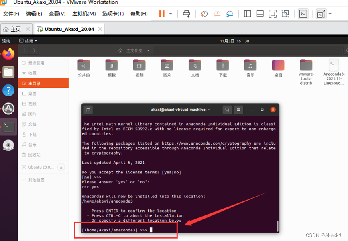Click the stretch guest display icon

point(321,14)
